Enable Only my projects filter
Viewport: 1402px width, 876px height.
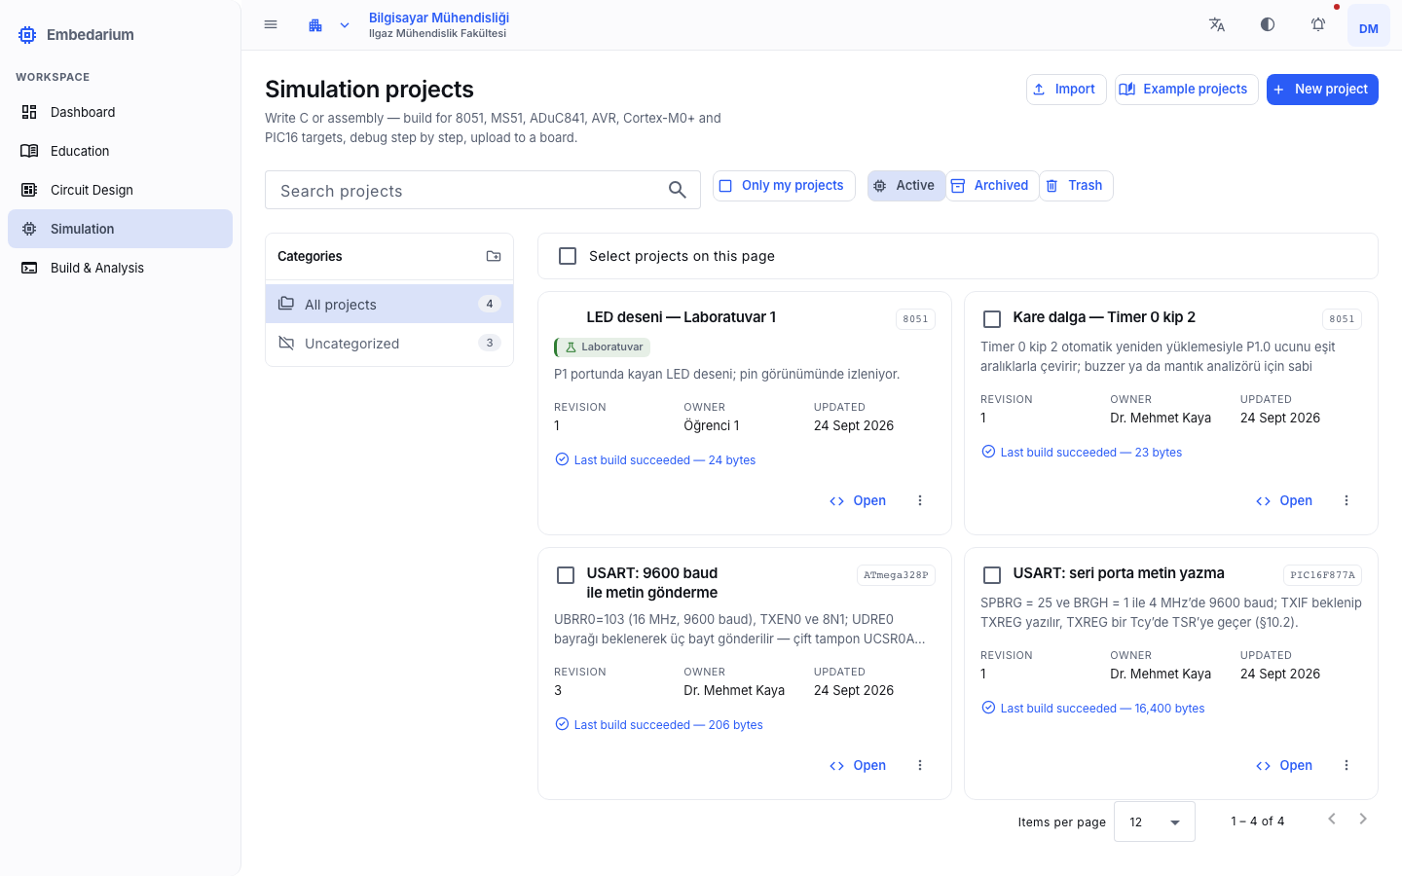(784, 186)
